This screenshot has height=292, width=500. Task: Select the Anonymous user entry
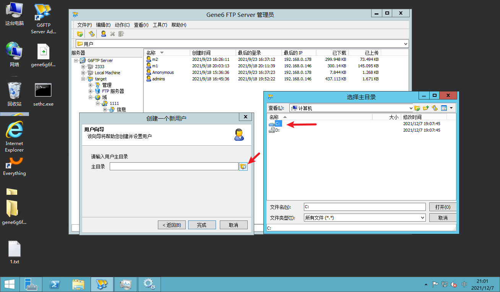tap(160, 73)
